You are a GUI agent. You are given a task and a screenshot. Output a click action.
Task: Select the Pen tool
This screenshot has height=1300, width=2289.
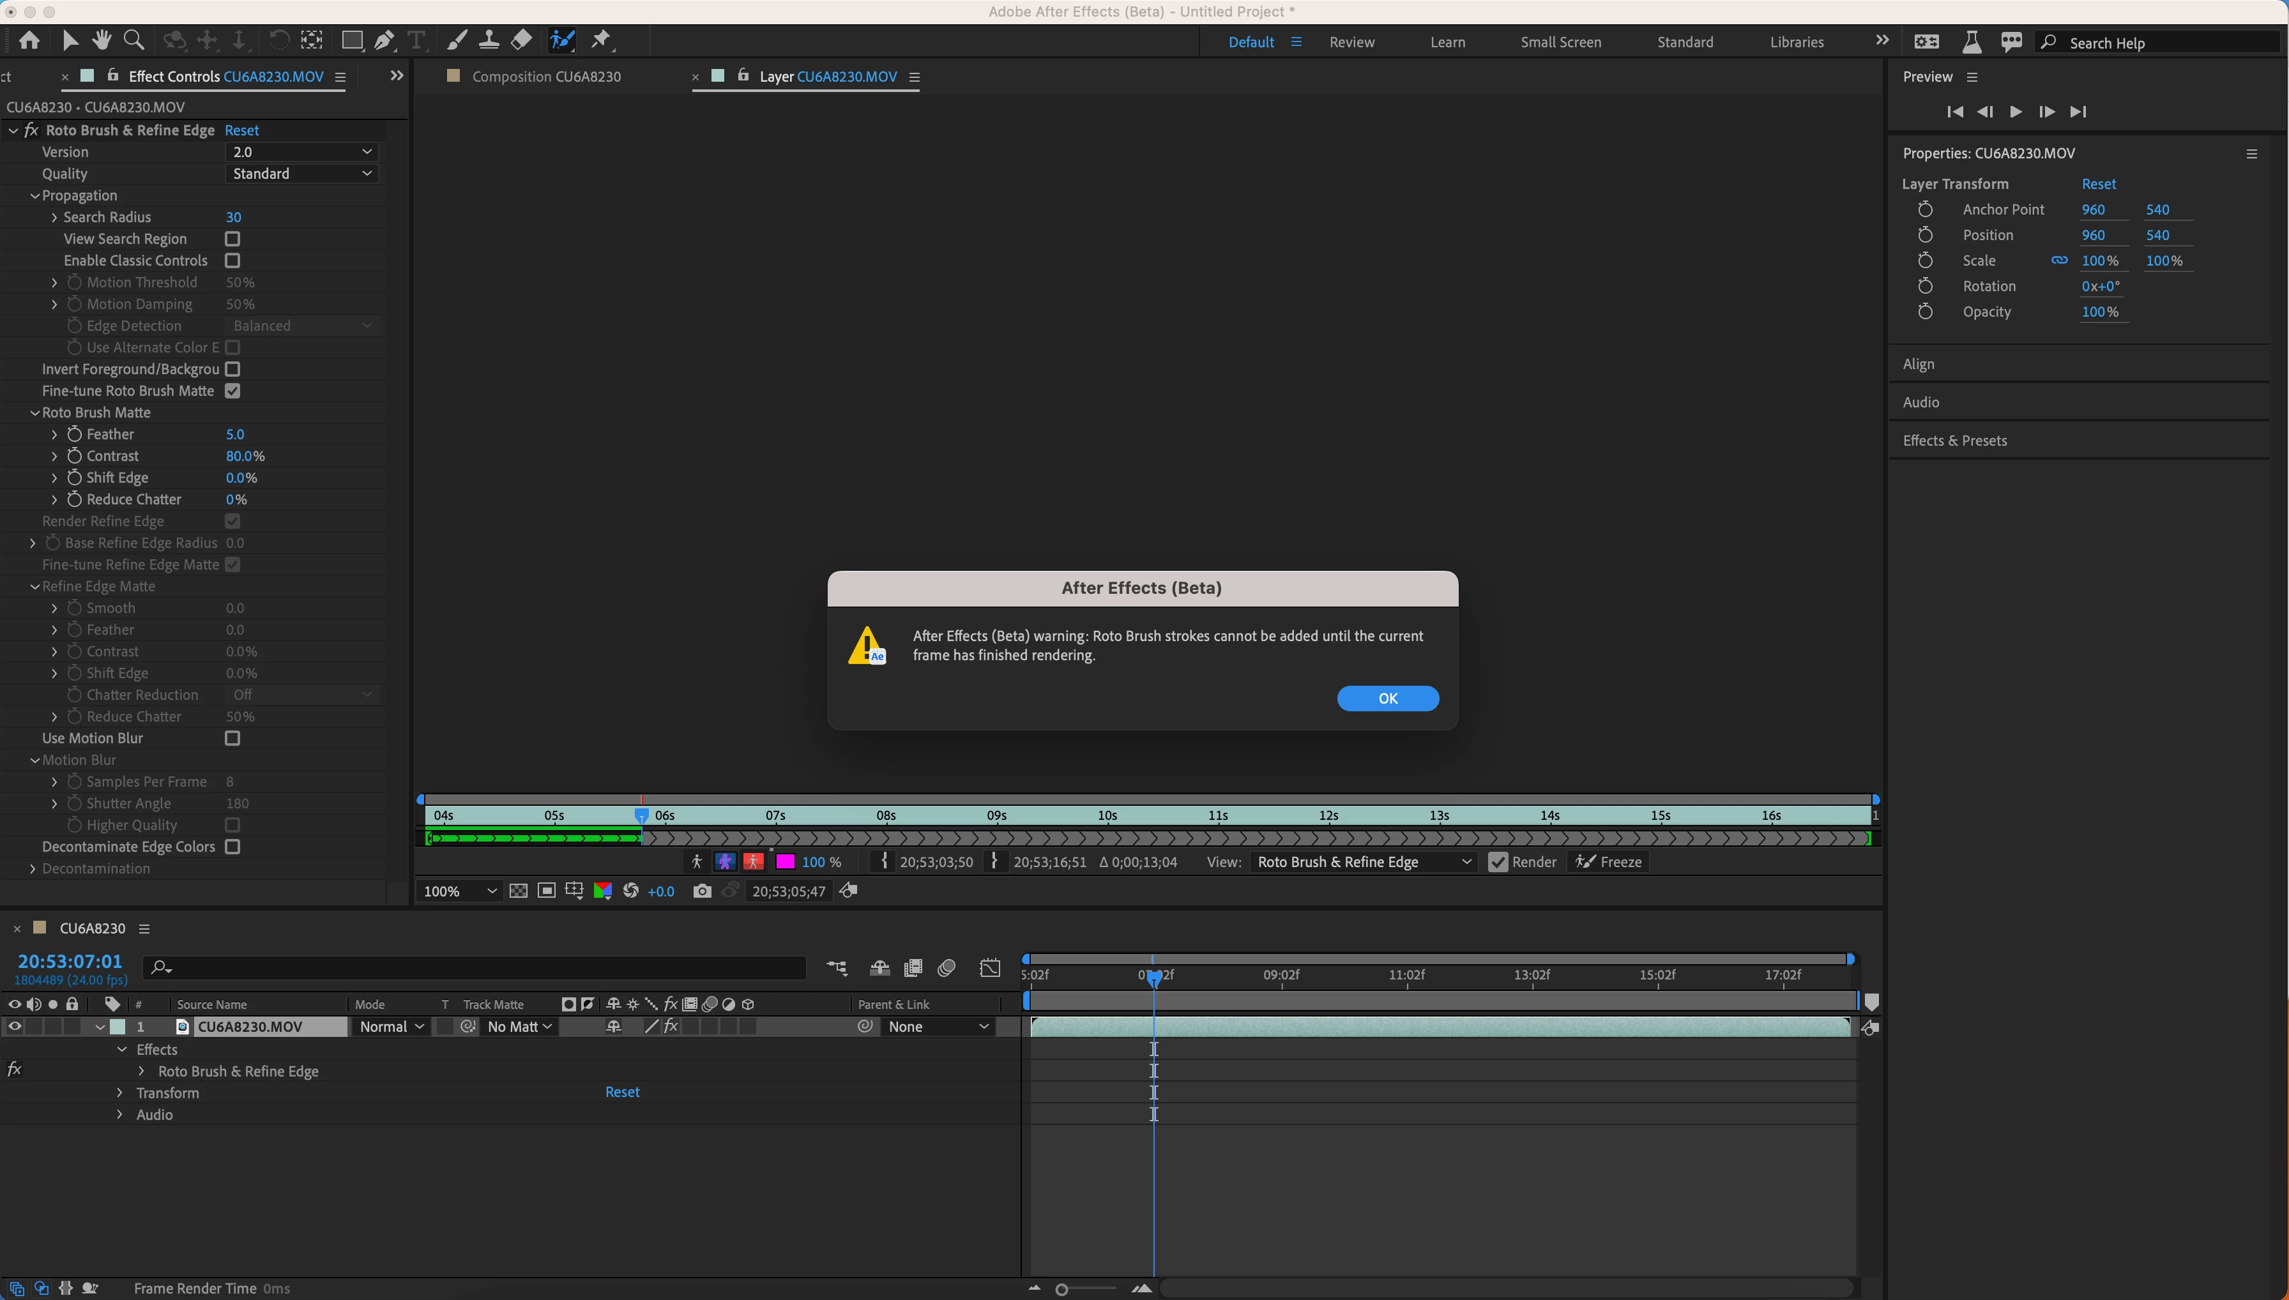(384, 40)
